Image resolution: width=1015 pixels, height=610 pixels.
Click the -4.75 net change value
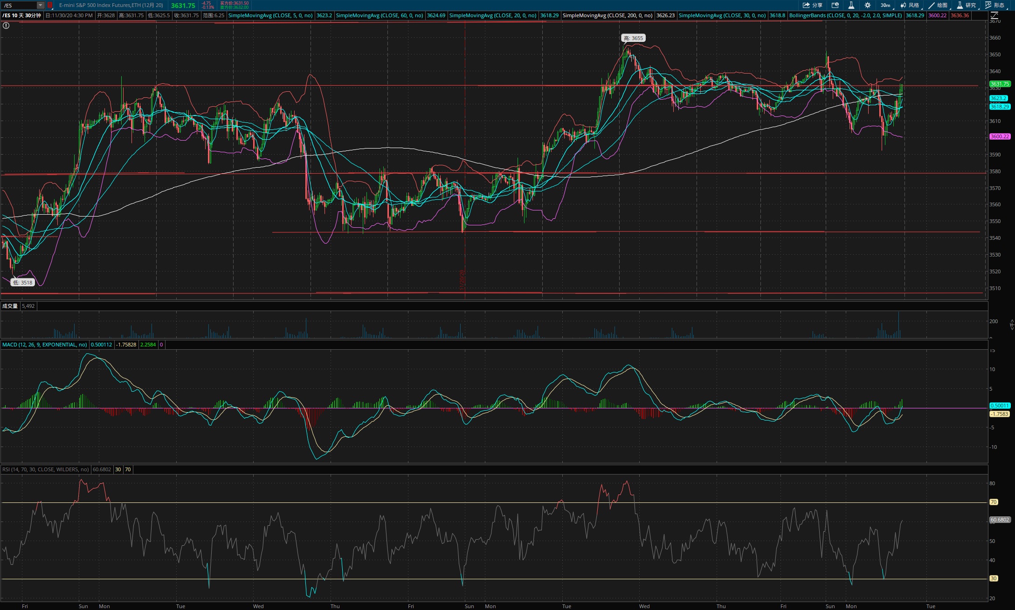206,3
